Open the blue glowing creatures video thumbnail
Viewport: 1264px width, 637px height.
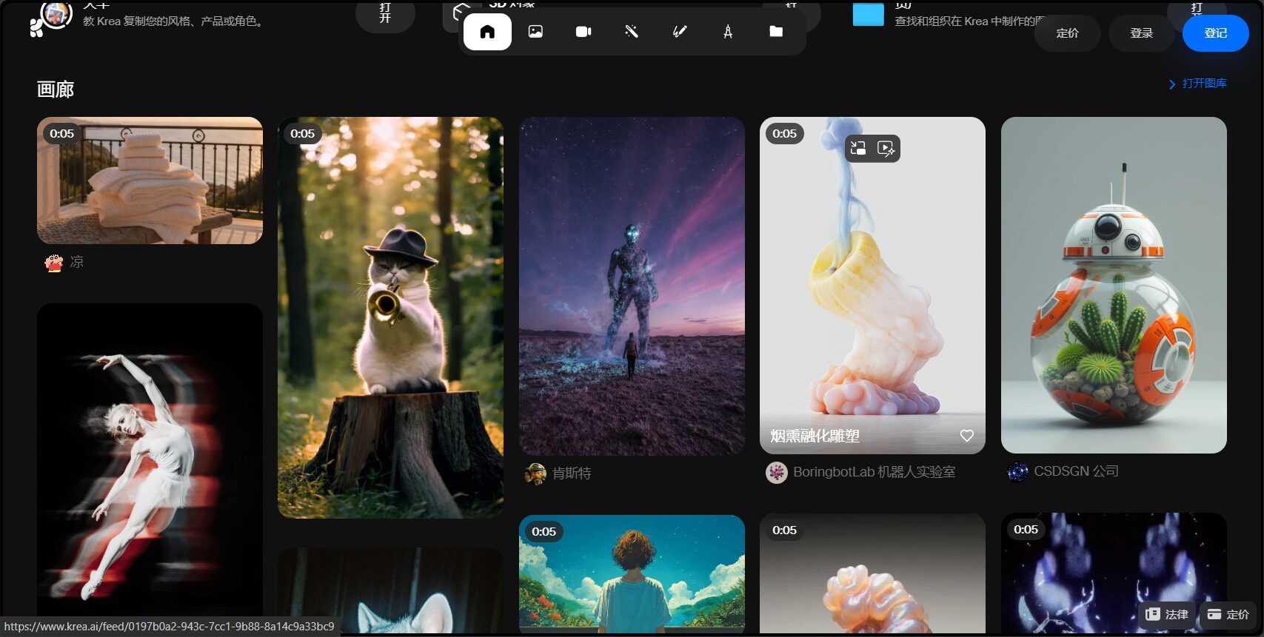pos(1114,573)
